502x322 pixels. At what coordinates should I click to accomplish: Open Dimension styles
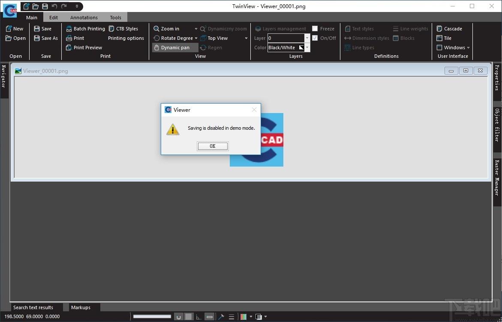(x=367, y=38)
